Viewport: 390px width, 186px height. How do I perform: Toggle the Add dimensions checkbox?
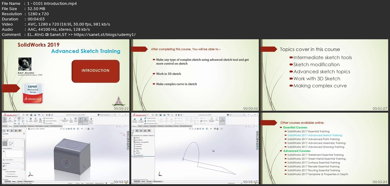[6, 174]
